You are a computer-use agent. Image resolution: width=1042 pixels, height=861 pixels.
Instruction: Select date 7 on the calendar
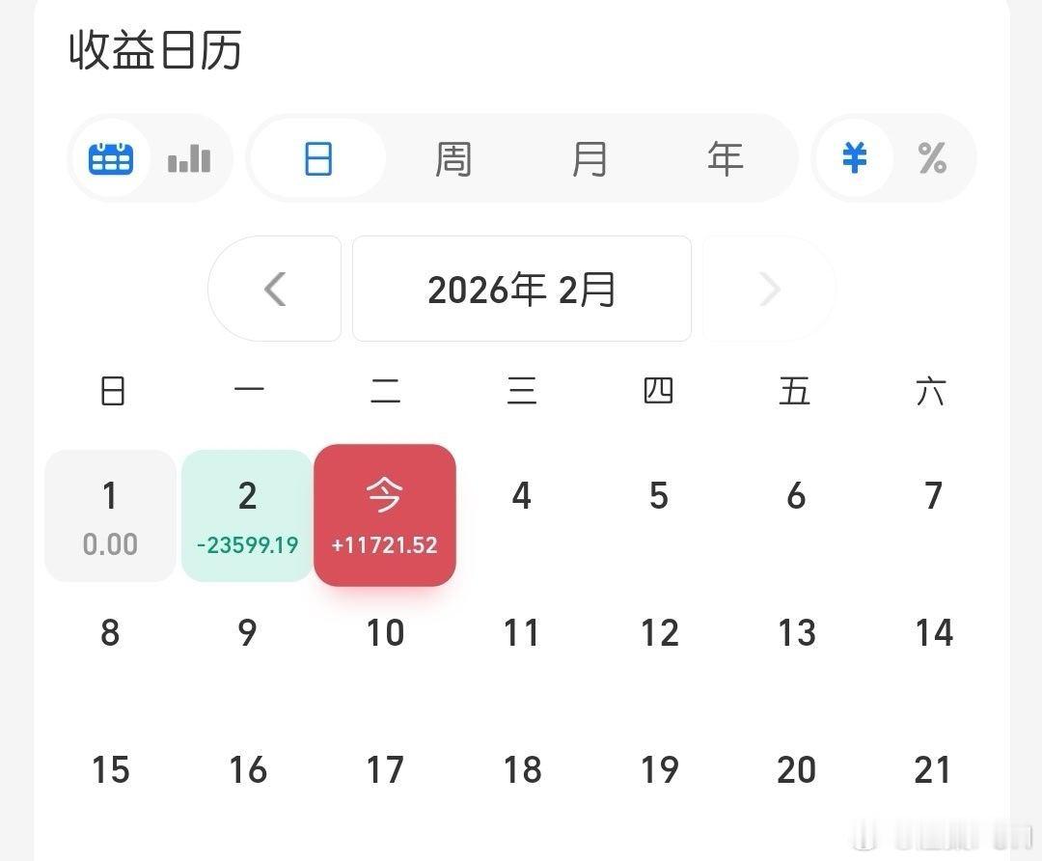pos(933,496)
